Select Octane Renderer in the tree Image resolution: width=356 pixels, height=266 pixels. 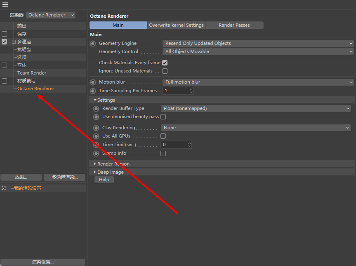click(x=36, y=89)
